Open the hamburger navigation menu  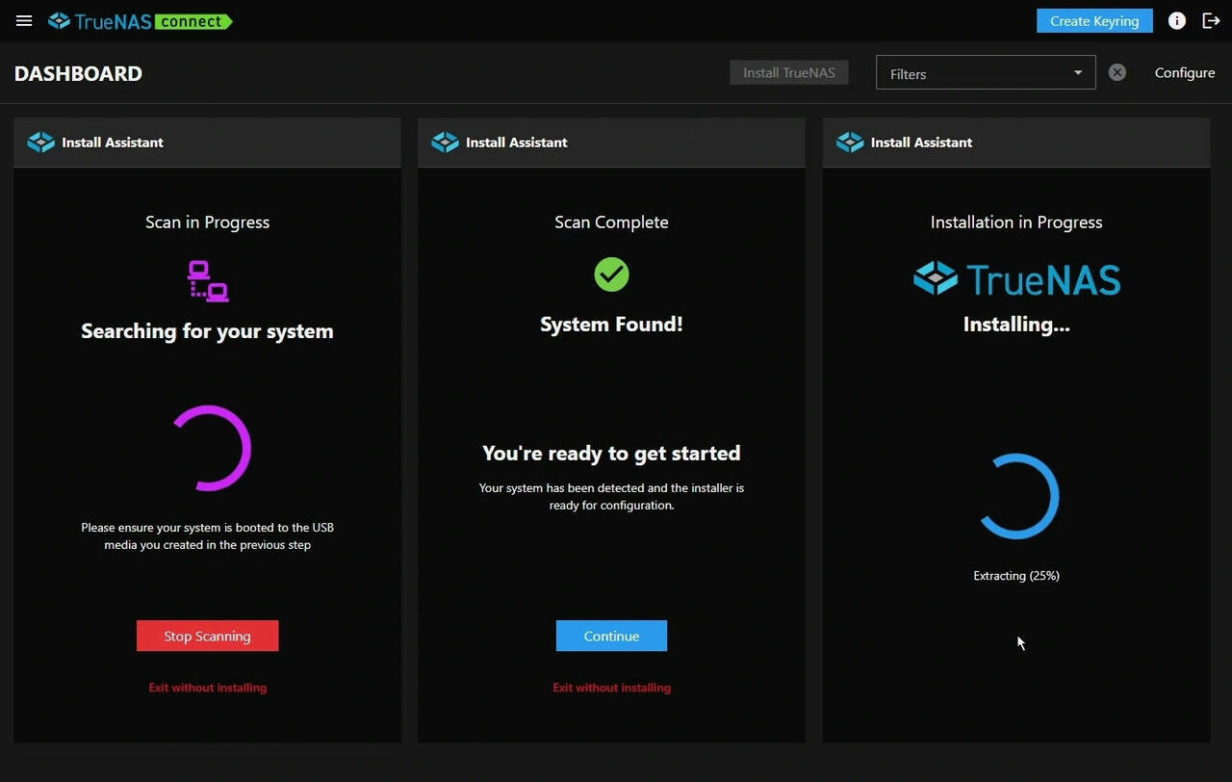(24, 20)
